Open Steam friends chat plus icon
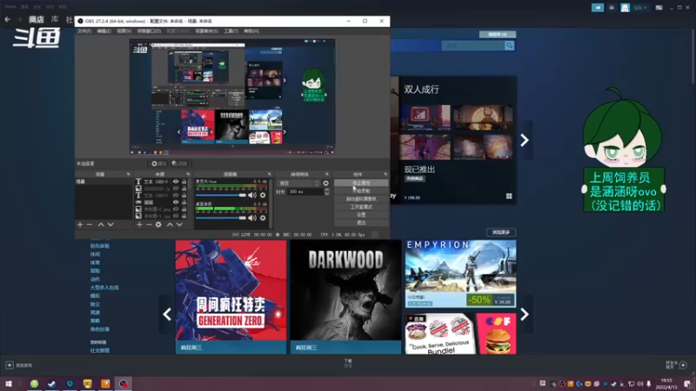The height and width of the screenshot is (391, 696). pos(683,365)
